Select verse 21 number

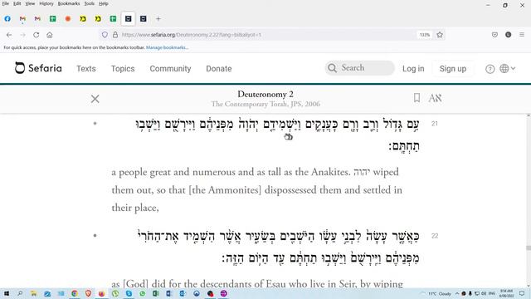[435, 124]
